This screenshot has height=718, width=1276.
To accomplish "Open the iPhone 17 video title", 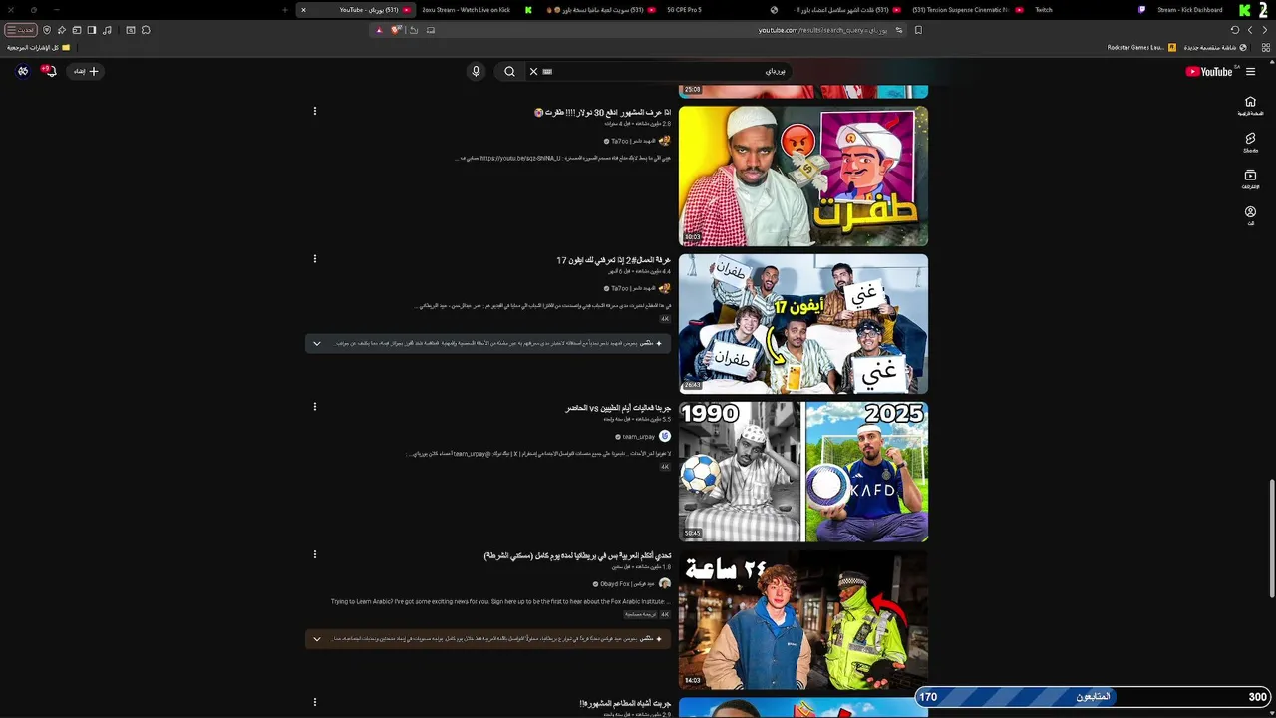I will pyautogui.click(x=614, y=260).
